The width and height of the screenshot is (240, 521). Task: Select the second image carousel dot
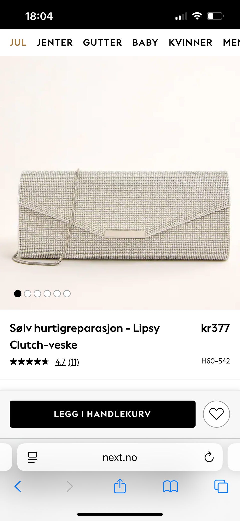point(28,294)
